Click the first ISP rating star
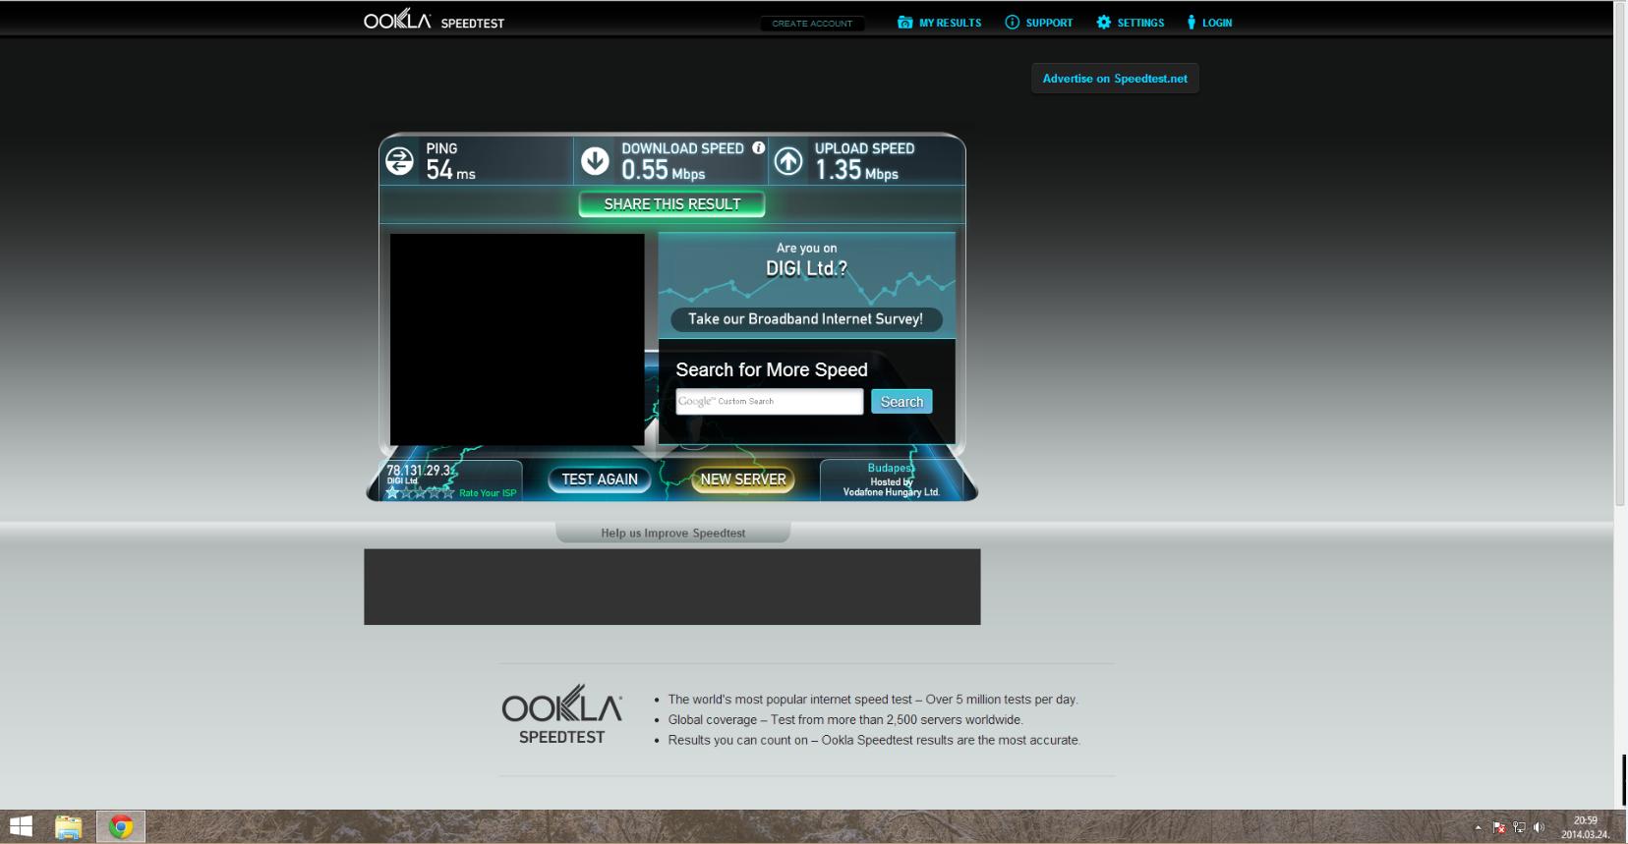 pos(393,492)
